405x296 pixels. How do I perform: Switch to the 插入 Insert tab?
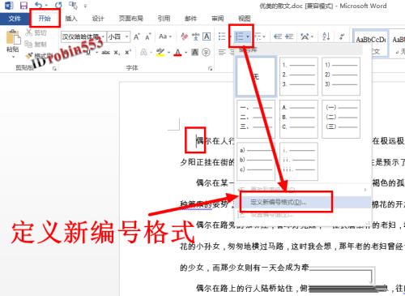point(71,19)
